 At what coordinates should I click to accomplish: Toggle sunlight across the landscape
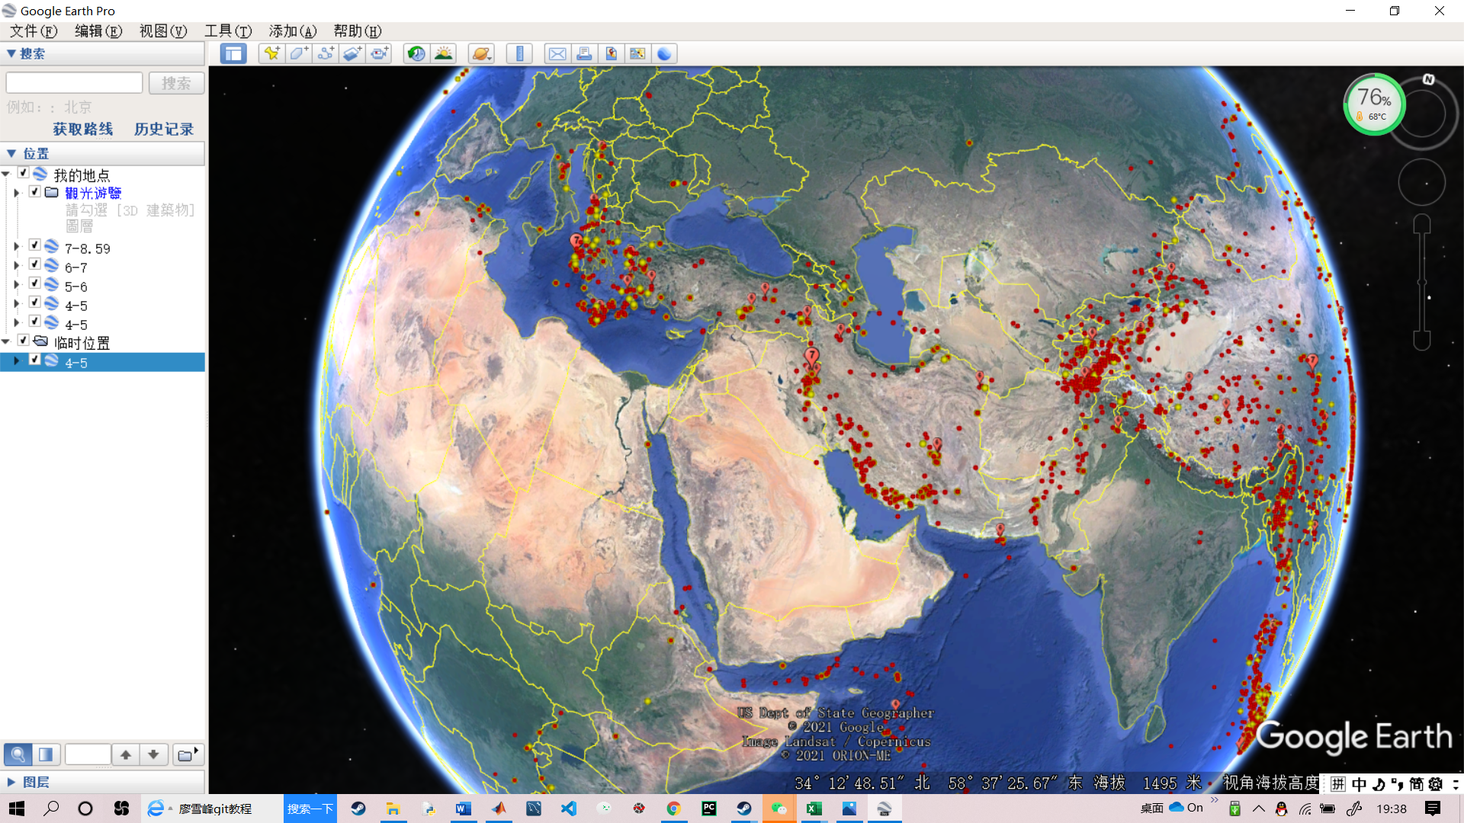443,53
